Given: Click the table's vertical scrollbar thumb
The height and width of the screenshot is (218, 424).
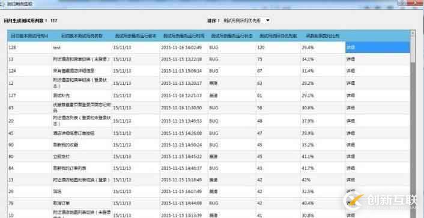Looking at the screenshot, I should click(413, 50).
